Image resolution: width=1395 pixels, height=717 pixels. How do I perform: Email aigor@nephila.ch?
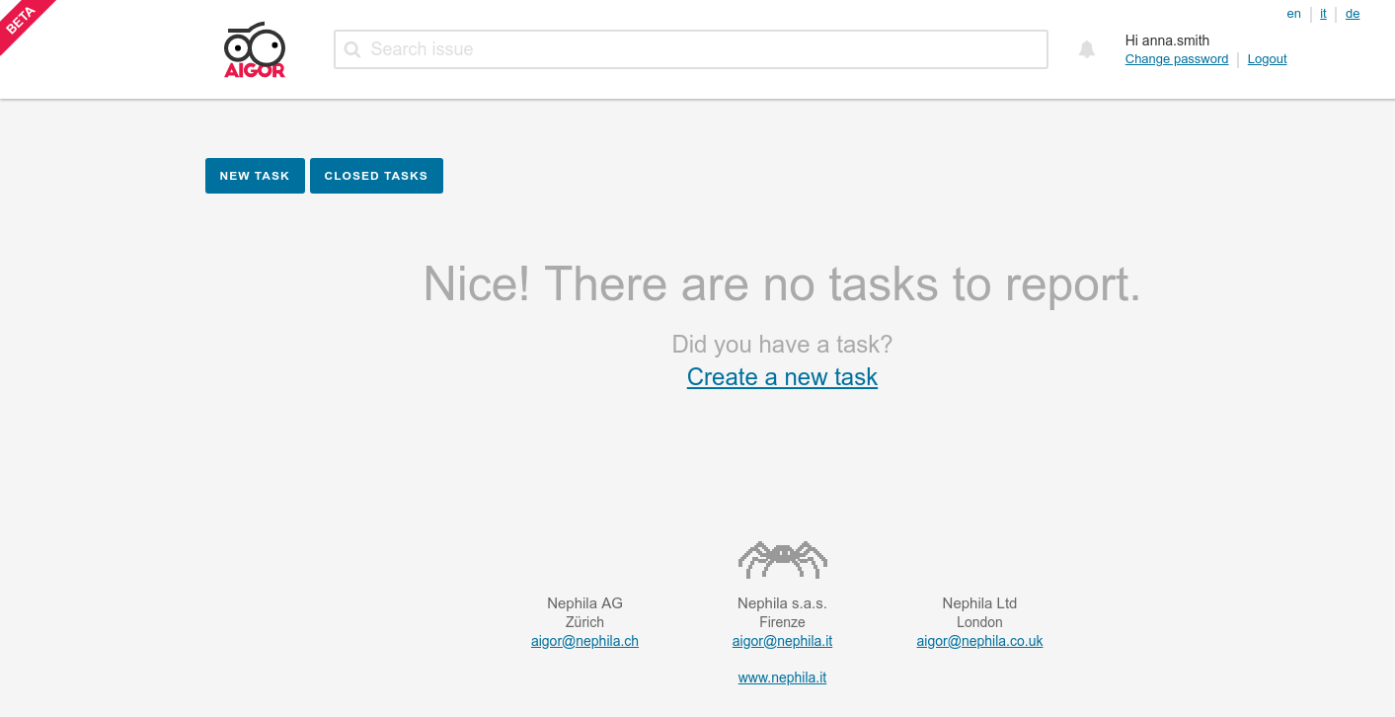pyautogui.click(x=584, y=641)
